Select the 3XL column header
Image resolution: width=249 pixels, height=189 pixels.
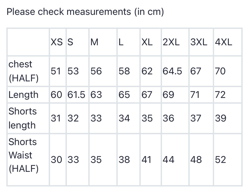point(199,42)
